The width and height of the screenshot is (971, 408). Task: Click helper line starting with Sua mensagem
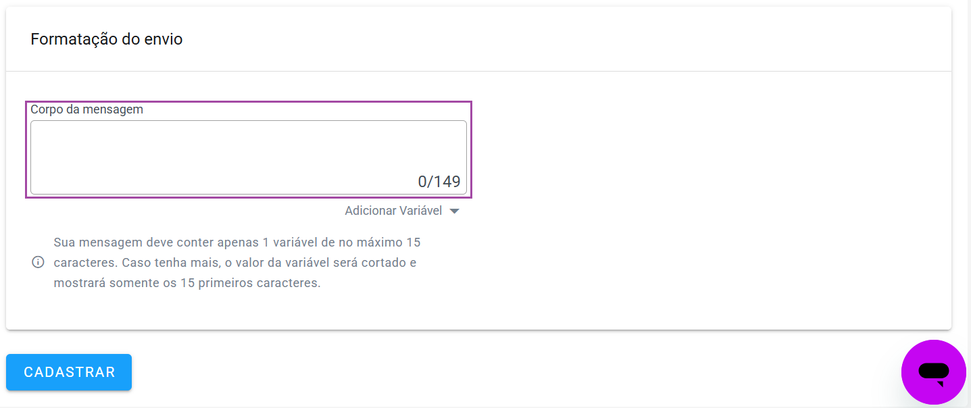point(236,242)
